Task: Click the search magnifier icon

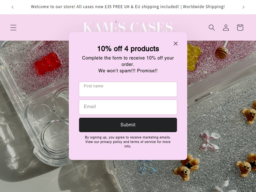Action: coord(212,28)
